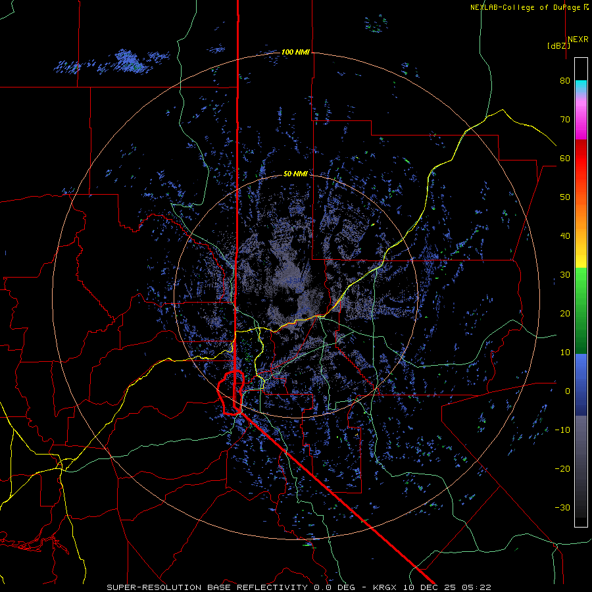
Task: Click the 100 NMI range ring label
Action: [x=295, y=52]
